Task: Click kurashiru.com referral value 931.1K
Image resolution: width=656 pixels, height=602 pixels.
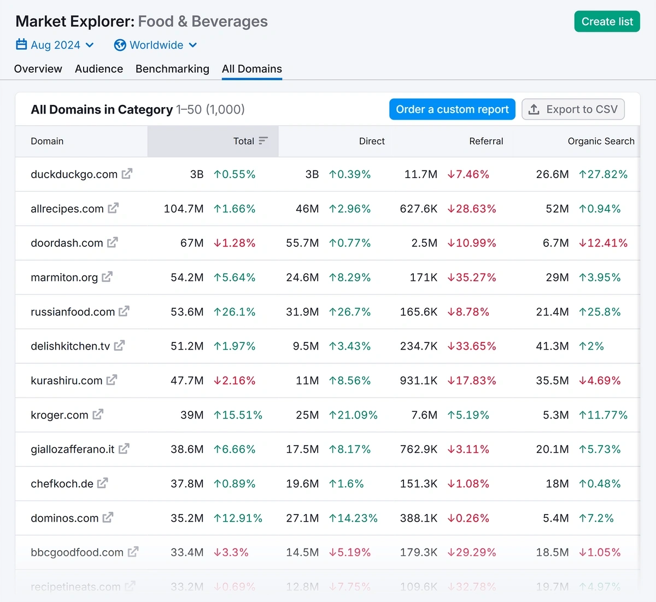Action: pyautogui.click(x=419, y=381)
